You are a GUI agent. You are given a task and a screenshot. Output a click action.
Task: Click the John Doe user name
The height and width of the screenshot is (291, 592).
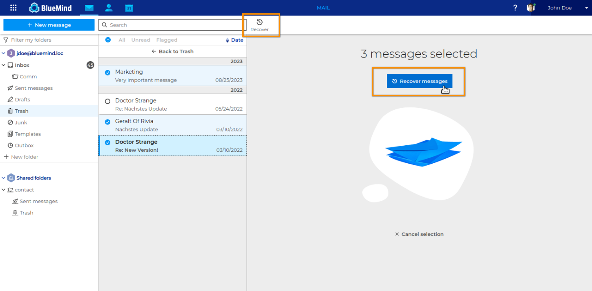coord(560,8)
